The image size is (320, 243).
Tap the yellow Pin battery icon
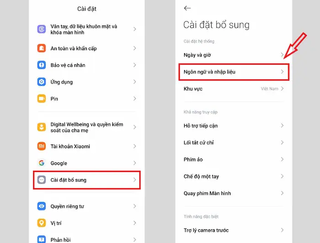[x=42, y=98]
